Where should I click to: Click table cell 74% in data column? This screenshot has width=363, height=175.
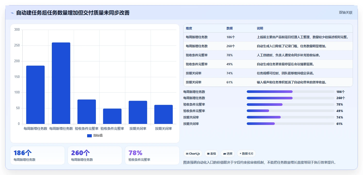coord(230,73)
